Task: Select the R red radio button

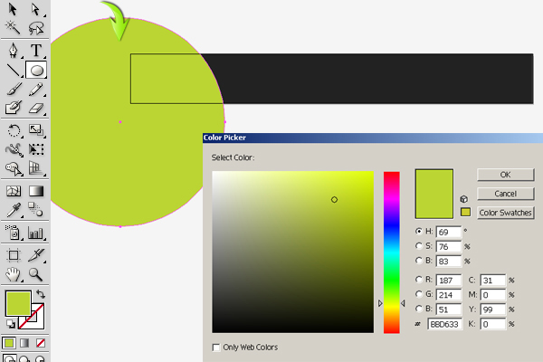Action: click(419, 280)
